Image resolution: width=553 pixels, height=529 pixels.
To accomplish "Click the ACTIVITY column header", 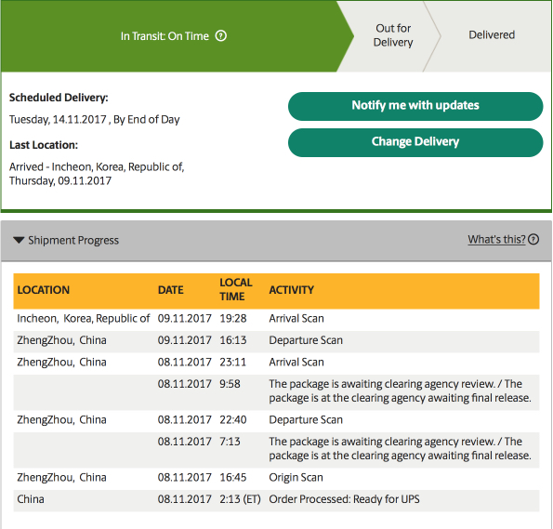I will 291,290.
